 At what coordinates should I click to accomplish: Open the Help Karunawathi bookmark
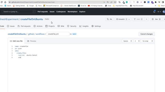tap(137, 6)
